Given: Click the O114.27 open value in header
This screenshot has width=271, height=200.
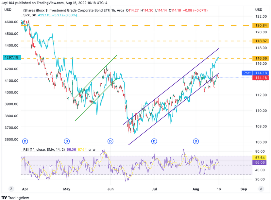Looking at the screenshot, I should [x=132, y=10].
